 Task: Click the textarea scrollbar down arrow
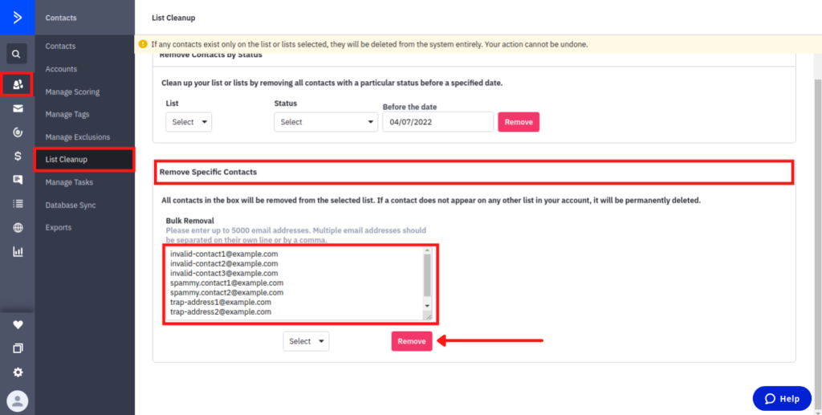click(427, 306)
